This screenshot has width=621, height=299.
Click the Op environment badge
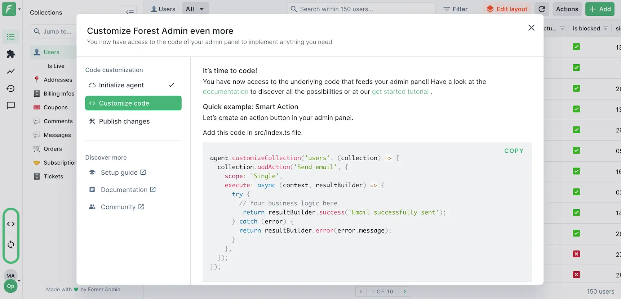pos(10,286)
